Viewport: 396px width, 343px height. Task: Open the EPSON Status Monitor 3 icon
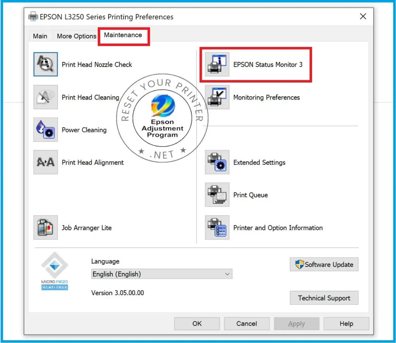(x=217, y=64)
